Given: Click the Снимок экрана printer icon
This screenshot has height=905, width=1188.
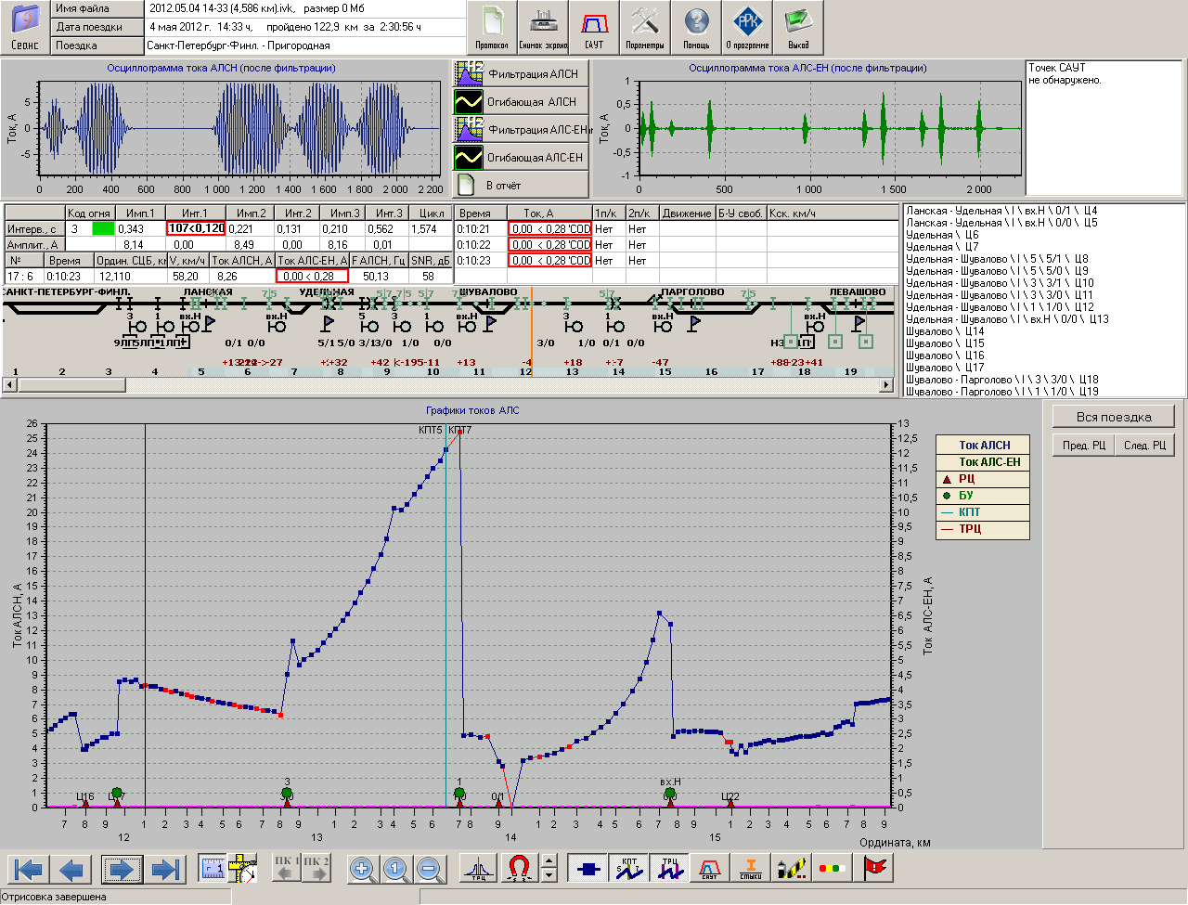Looking at the screenshot, I should (543, 28).
